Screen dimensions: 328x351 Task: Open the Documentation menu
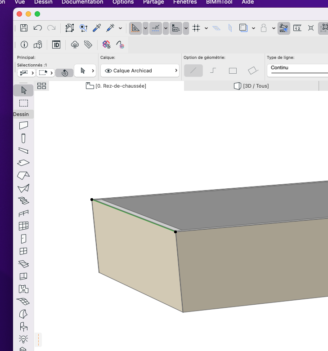click(82, 2)
